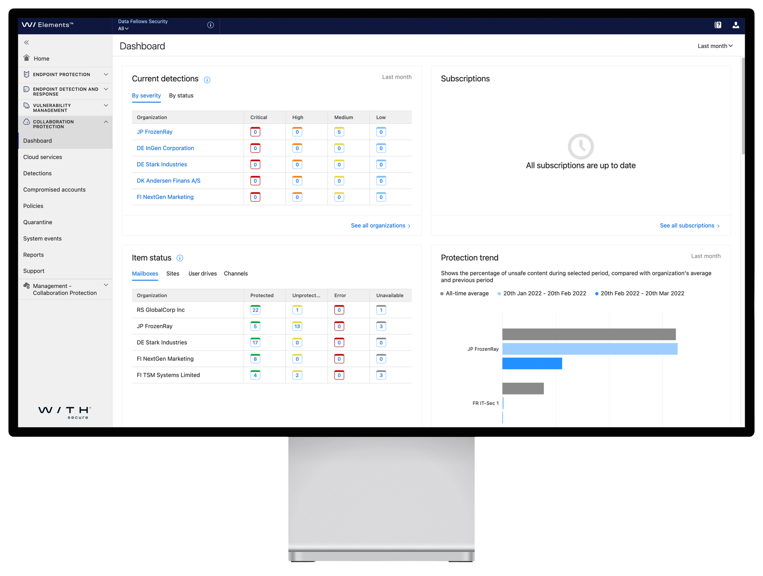Open the JP FrozenRay organization

155,132
